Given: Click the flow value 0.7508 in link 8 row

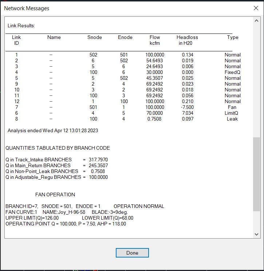Looking at the screenshot, I should pos(154,119).
